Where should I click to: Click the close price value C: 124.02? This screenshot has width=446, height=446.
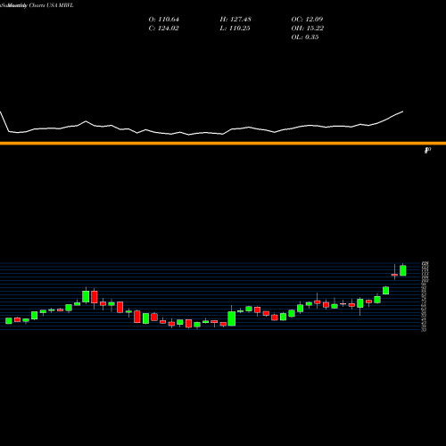(x=164, y=29)
